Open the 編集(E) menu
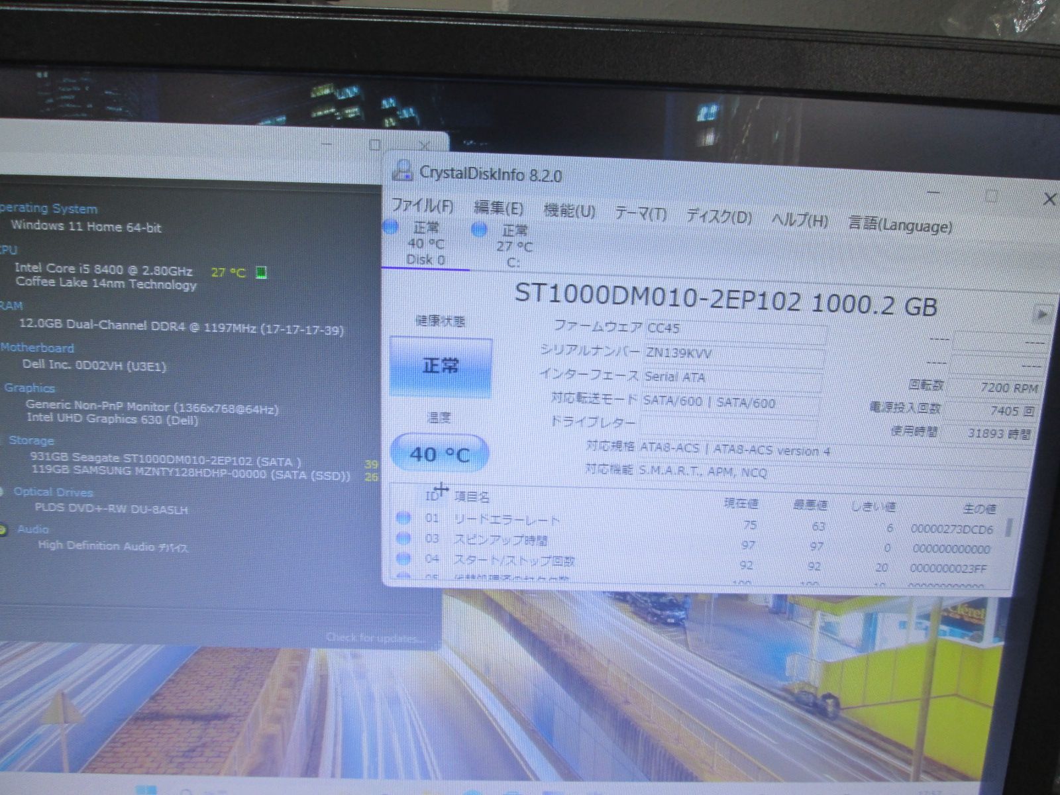Viewport: 1060px width, 795px height. click(x=498, y=208)
